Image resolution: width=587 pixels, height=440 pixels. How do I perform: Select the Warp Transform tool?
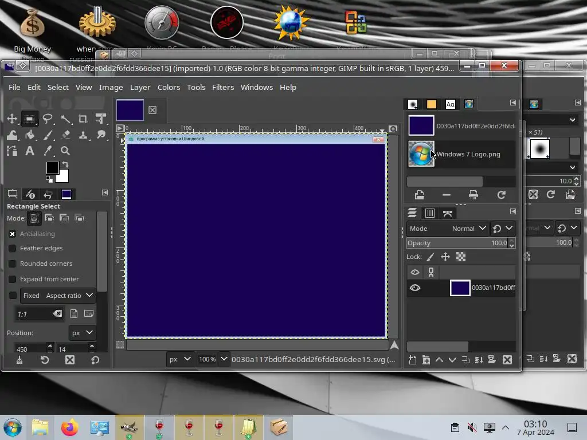coord(11,135)
